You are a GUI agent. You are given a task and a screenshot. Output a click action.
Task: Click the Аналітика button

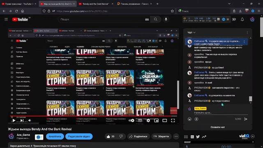(55, 136)
